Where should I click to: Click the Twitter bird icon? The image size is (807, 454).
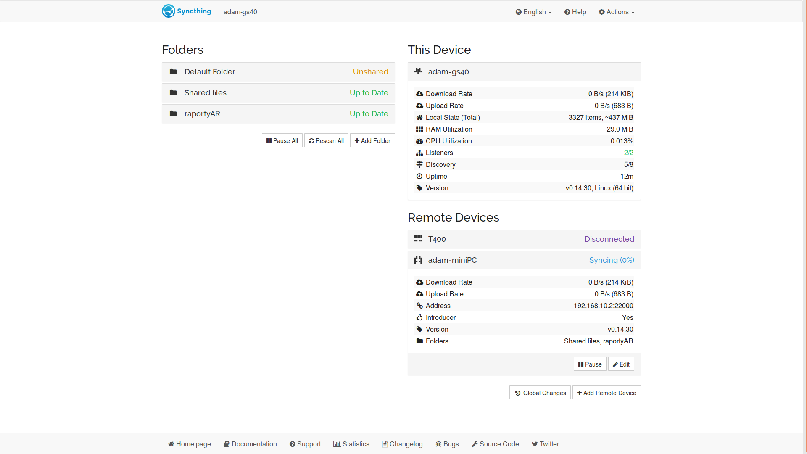click(534, 444)
